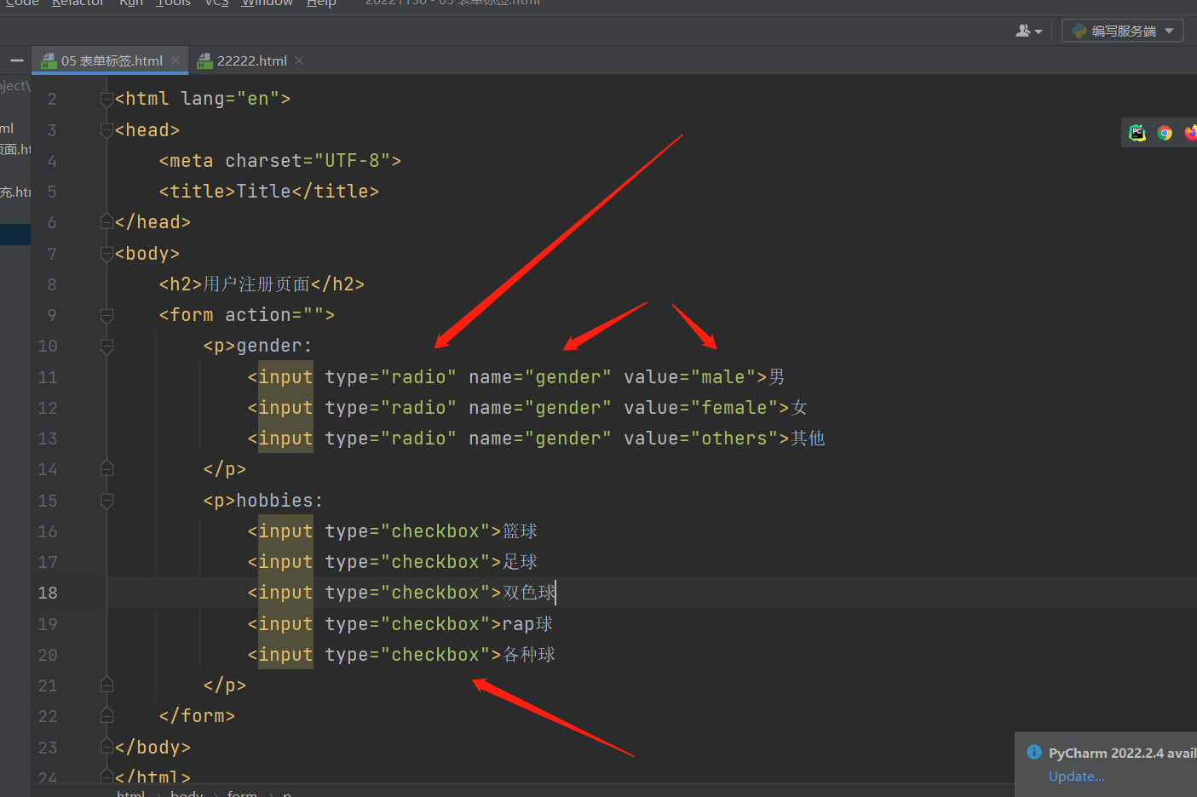
Task: Toggle the fold marker at </body> on line 23
Action: [106, 748]
